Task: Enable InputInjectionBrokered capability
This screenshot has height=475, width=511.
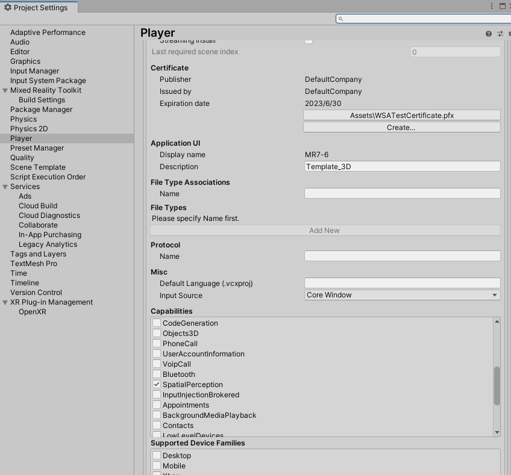Action: click(x=157, y=394)
